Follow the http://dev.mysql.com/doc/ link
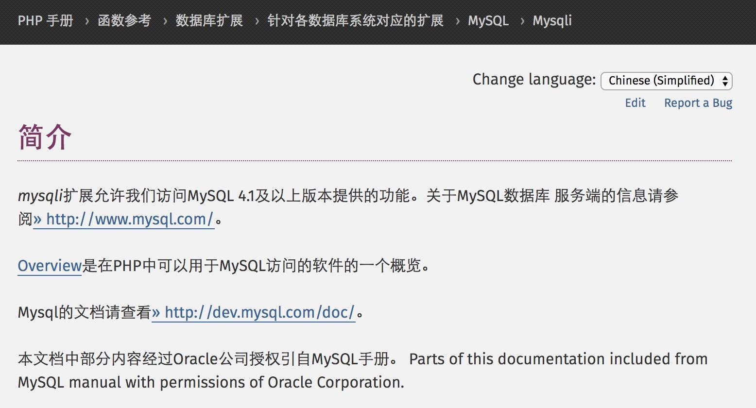 (258, 312)
